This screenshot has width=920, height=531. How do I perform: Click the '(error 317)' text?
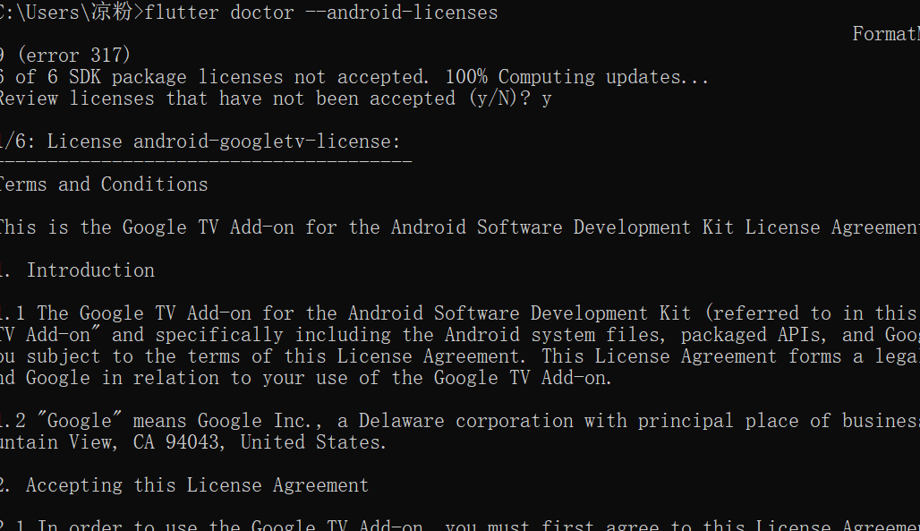click(74, 56)
